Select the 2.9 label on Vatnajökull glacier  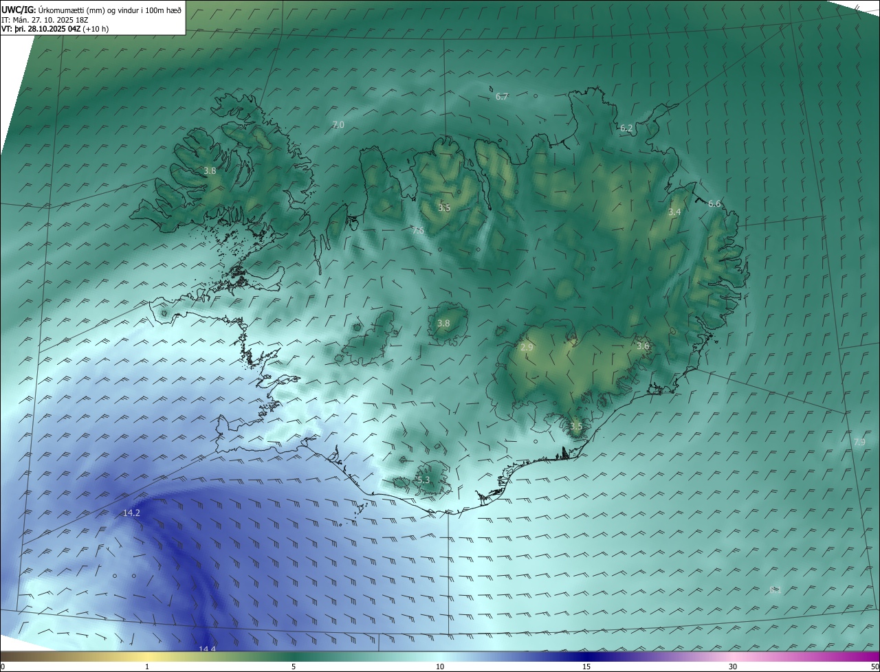click(527, 348)
